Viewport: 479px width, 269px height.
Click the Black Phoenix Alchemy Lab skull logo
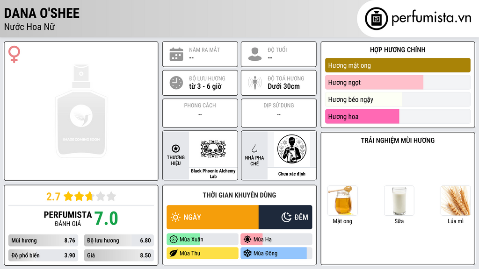coord(213,149)
